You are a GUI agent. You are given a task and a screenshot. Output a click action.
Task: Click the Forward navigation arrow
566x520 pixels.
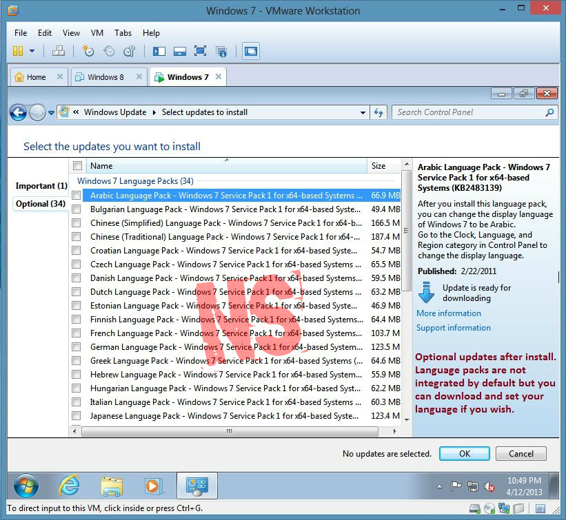coord(37,112)
